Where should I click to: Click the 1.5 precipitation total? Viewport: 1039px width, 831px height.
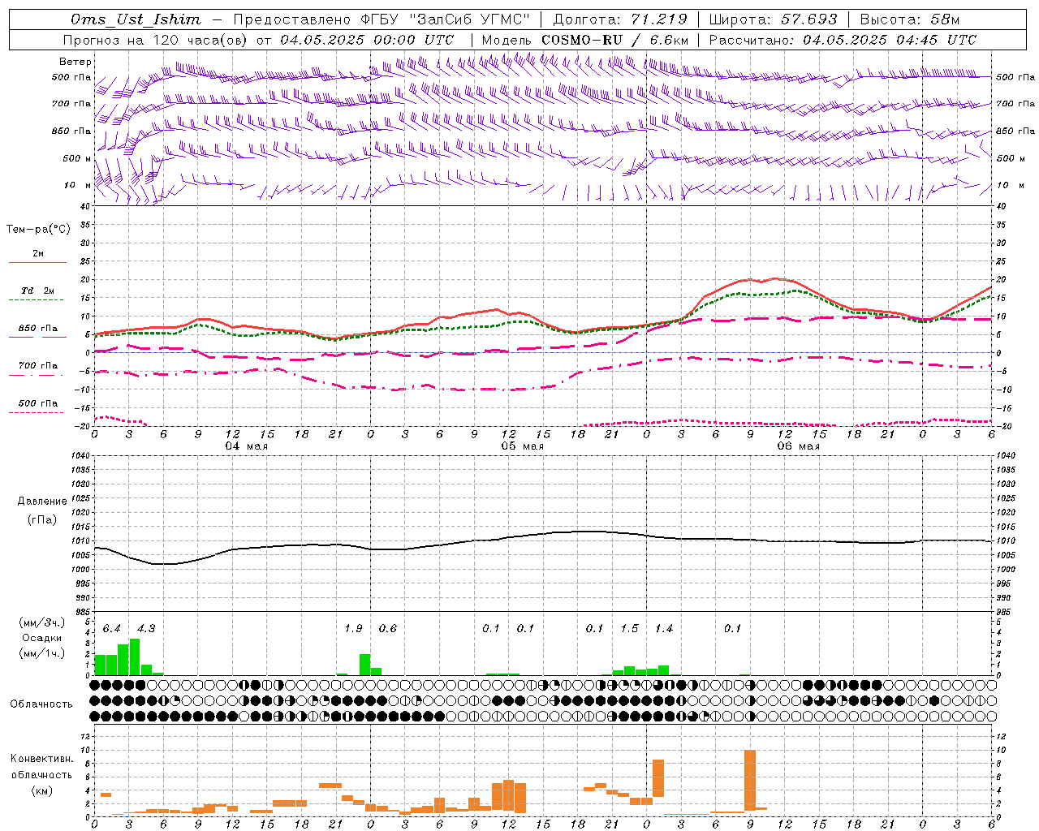pyautogui.click(x=629, y=629)
